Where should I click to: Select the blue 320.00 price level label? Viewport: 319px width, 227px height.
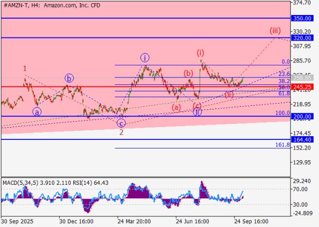coord(302,38)
